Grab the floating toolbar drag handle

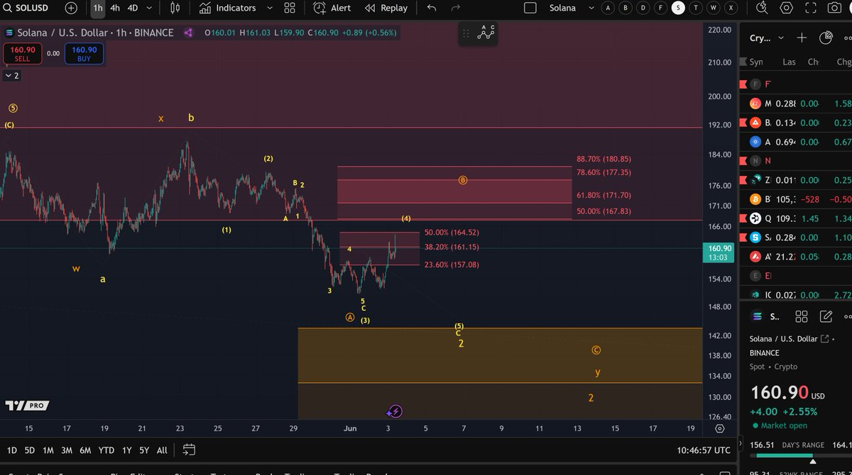pos(466,33)
